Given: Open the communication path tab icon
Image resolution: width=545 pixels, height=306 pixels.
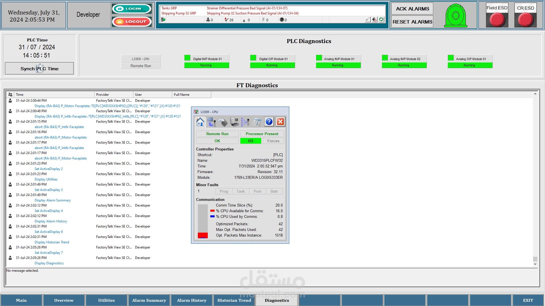Looking at the screenshot, I should click(211, 122).
